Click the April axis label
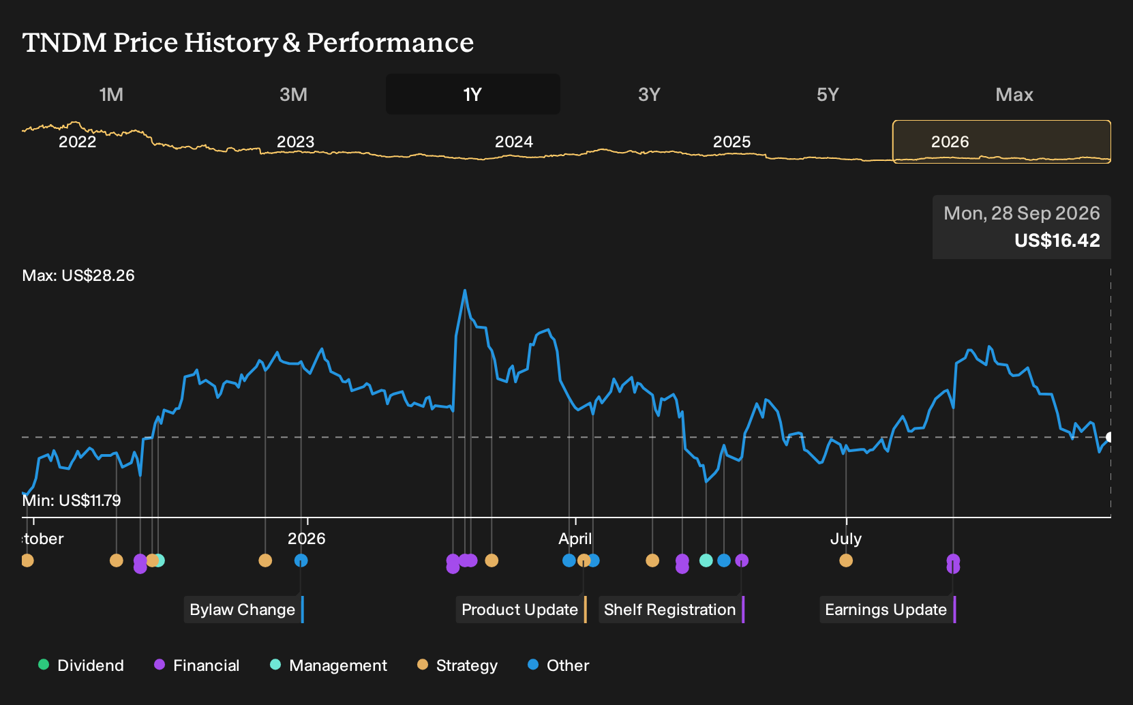Image resolution: width=1133 pixels, height=705 pixels. point(575,539)
